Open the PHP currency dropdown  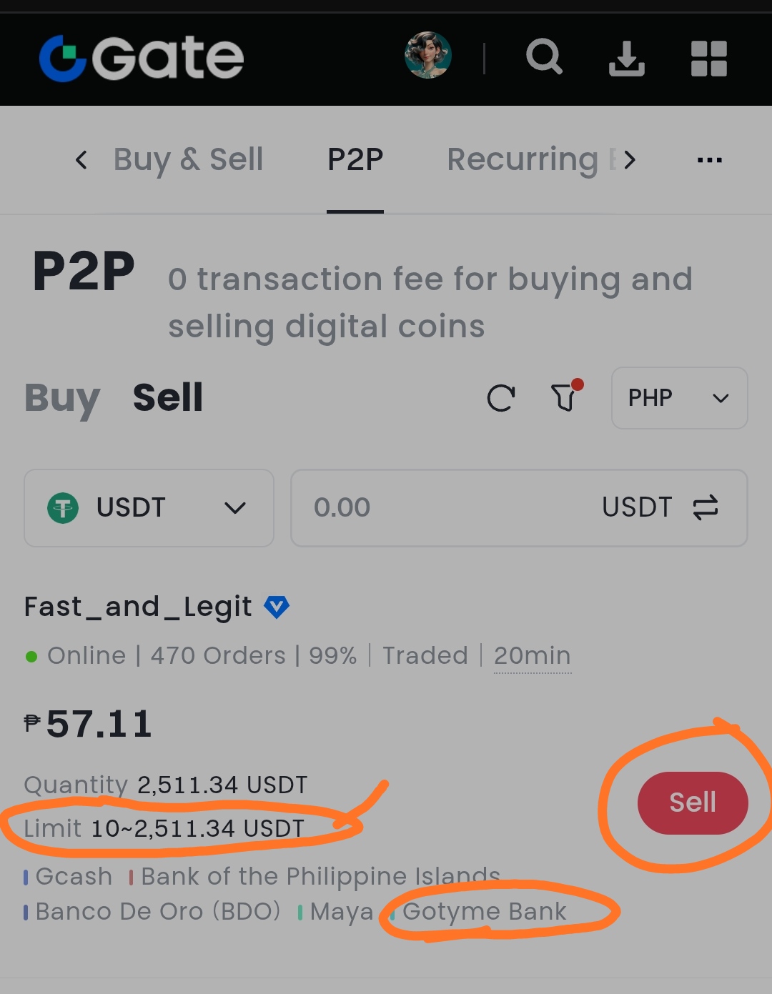680,398
